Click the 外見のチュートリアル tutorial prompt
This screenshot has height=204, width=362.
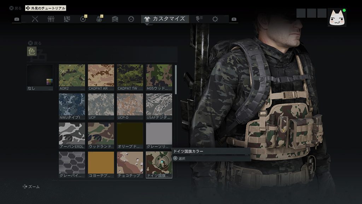point(45,8)
